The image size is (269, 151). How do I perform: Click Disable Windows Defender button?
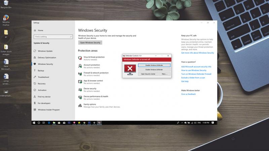tap(154, 65)
